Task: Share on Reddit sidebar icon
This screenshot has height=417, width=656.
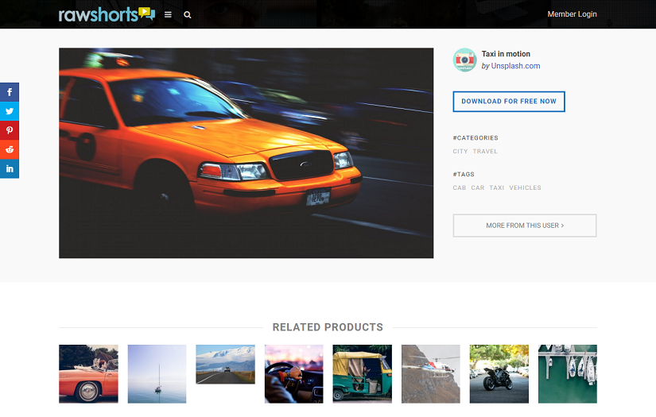Action: click(x=10, y=149)
